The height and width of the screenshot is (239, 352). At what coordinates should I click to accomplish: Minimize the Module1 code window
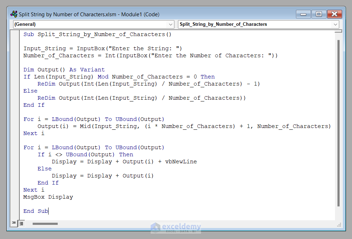click(304, 14)
